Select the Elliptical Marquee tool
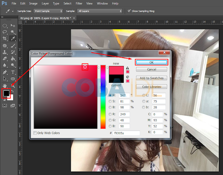The width and height of the screenshot is (223, 175). click(5, 25)
